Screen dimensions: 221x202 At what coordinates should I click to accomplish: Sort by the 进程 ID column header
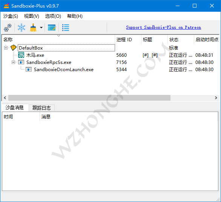click(128, 39)
